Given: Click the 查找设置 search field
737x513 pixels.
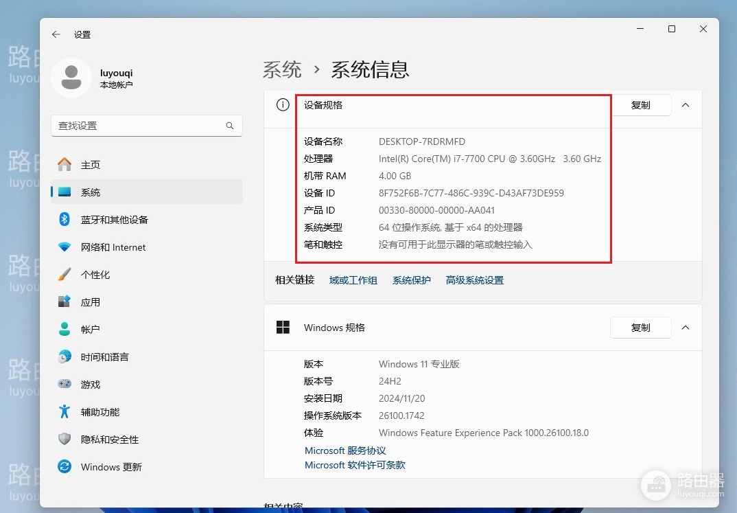Looking at the screenshot, I should coord(147,126).
